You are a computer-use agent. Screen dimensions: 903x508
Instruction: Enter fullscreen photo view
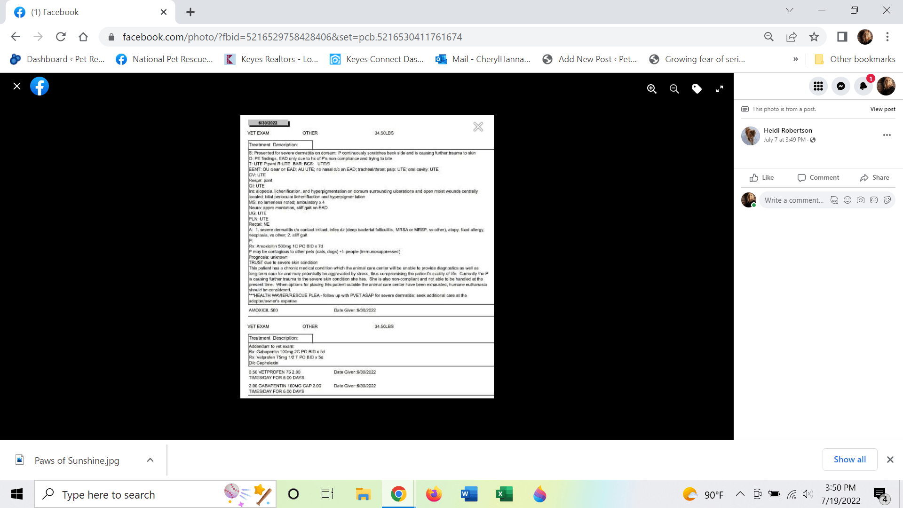[x=719, y=89]
